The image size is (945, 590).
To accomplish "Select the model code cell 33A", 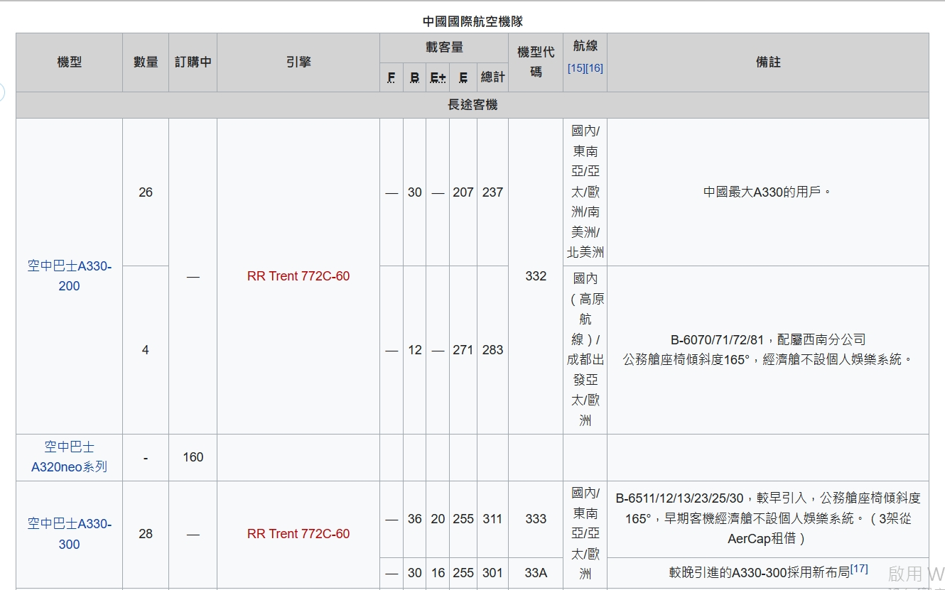I will (536, 573).
